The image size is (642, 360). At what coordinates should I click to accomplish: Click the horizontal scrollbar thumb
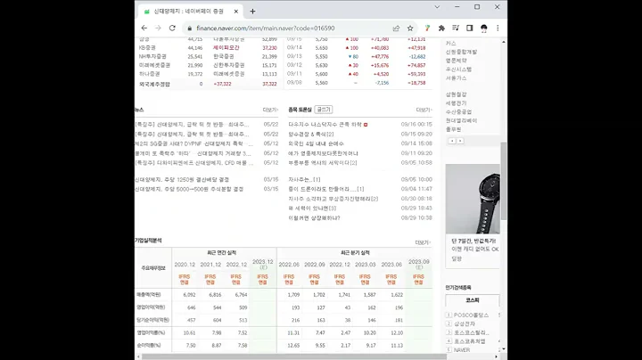click(x=294, y=356)
